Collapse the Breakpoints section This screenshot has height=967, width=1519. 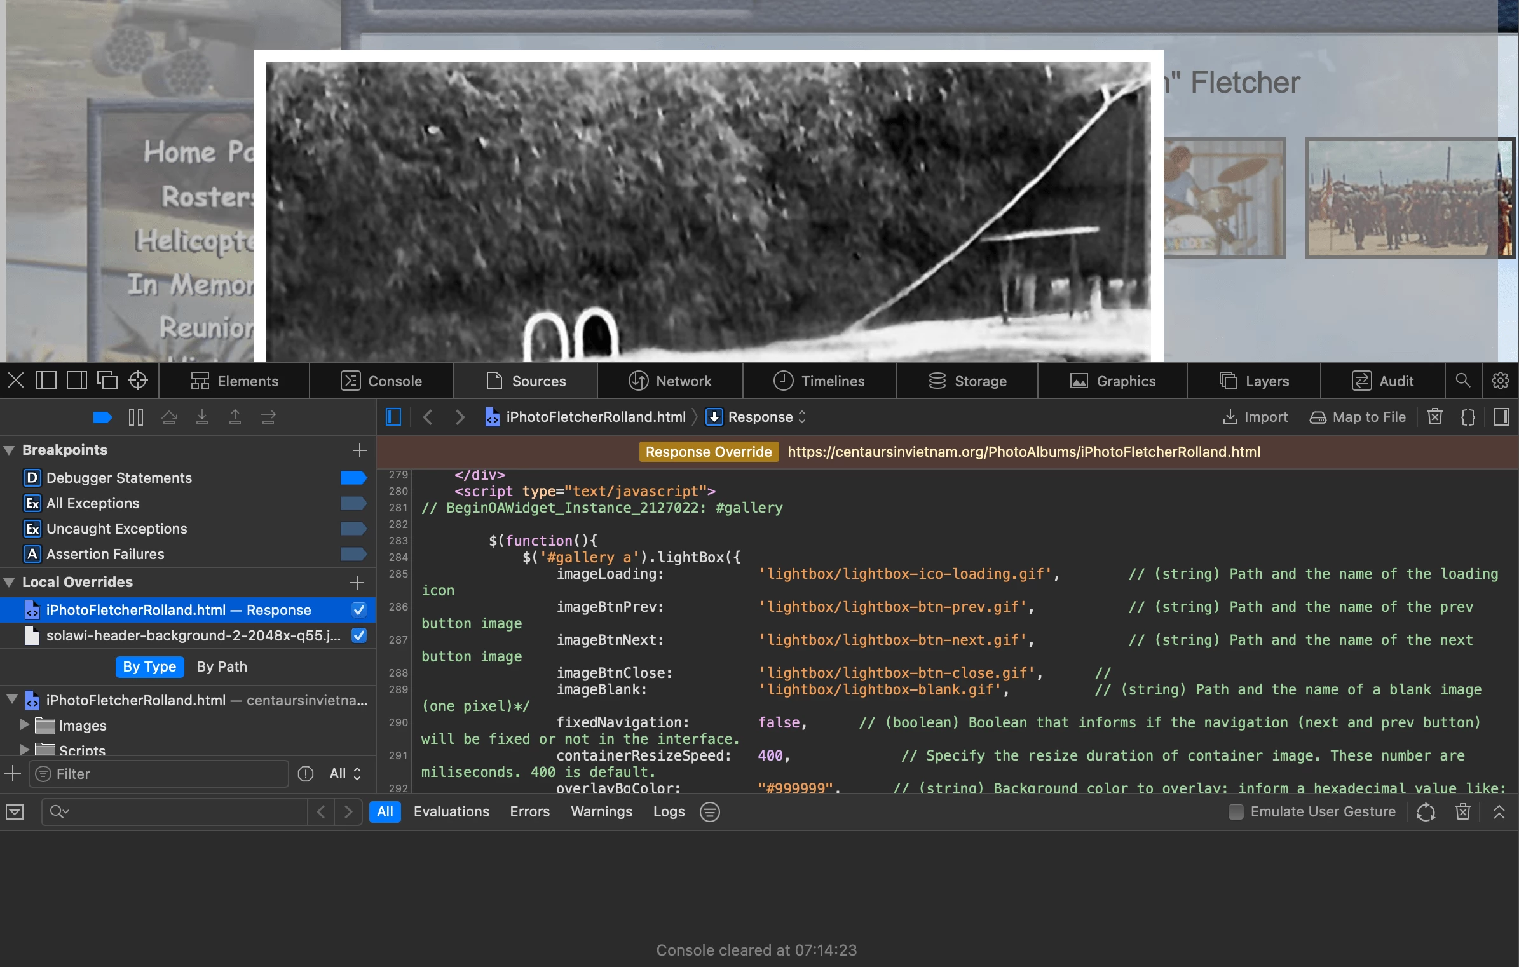[x=10, y=450]
